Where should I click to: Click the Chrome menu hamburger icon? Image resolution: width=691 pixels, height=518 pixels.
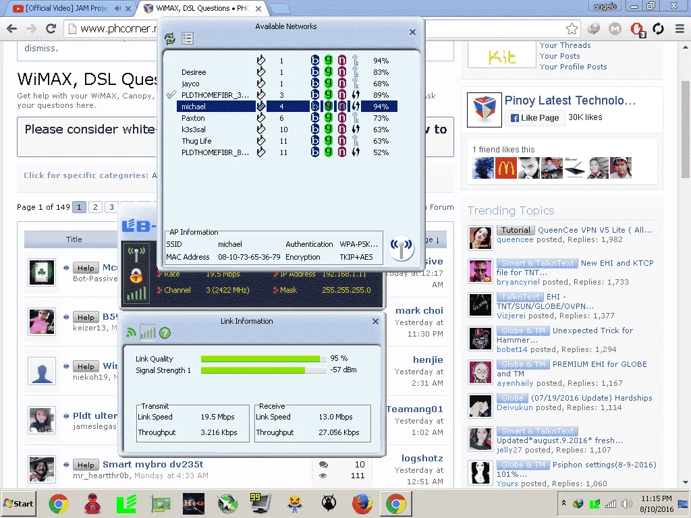[x=680, y=28]
